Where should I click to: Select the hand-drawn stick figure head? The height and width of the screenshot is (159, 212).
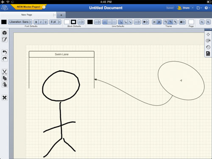pos(61,86)
